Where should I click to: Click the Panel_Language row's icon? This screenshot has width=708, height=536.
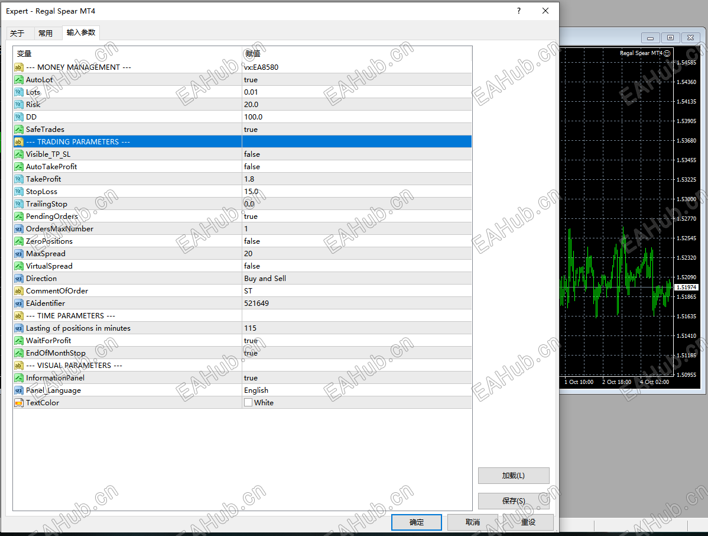pos(18,390)
